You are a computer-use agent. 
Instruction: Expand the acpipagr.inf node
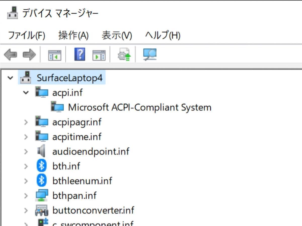[26, 122]
